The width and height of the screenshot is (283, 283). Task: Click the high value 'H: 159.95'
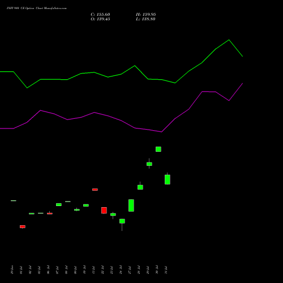point(145,15)
